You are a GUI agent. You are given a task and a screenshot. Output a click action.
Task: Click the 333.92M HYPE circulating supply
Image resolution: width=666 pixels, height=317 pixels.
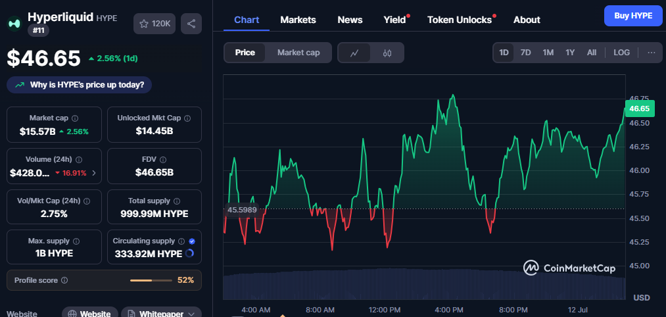click(x=149, y=254)
